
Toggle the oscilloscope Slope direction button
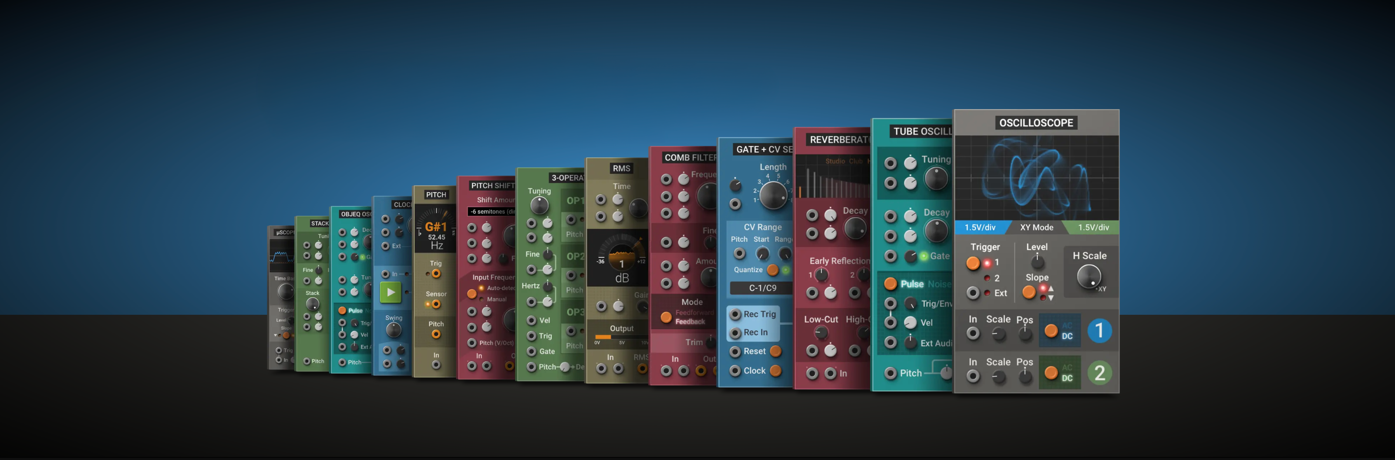point(1029,293)
